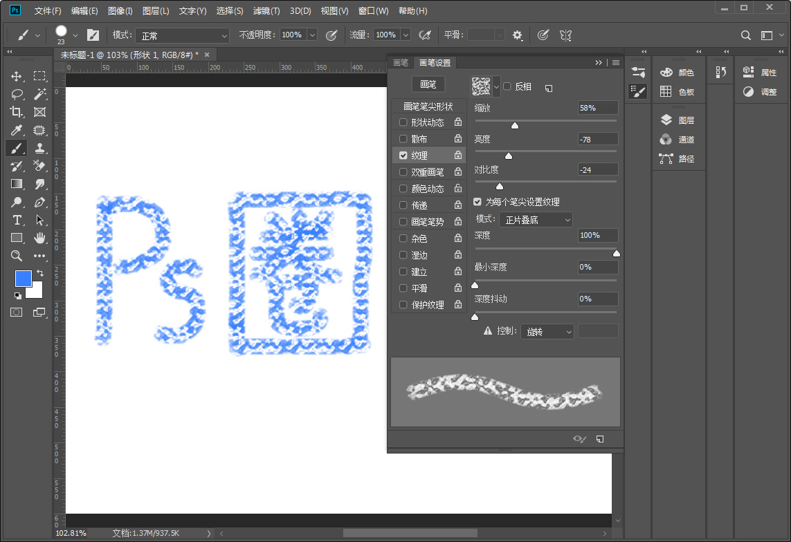Toggle Quick Mask mode

point(16,312)
